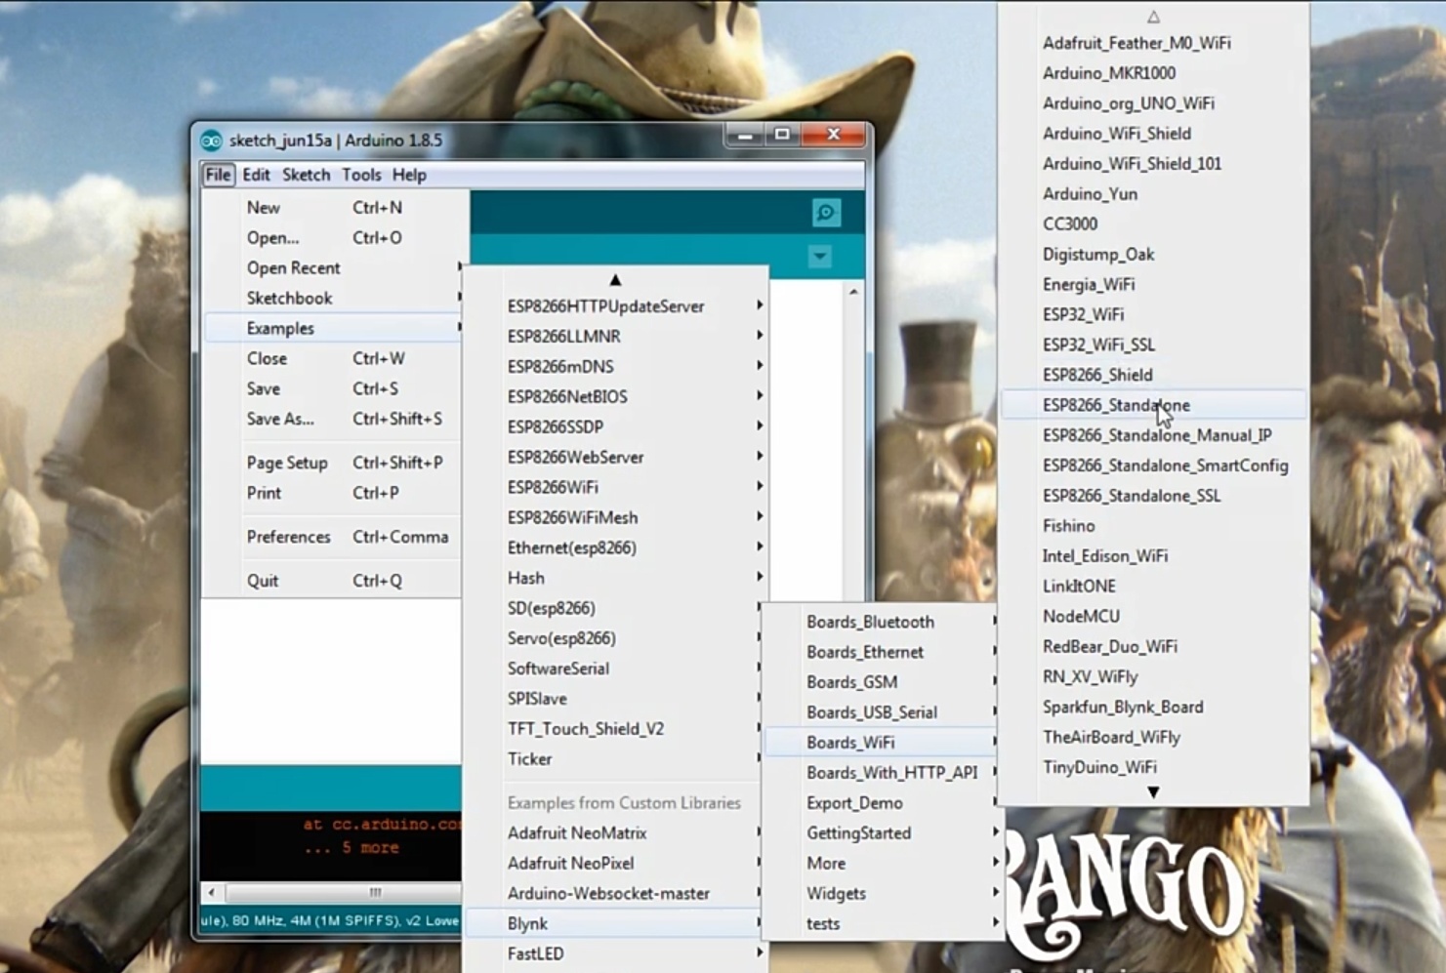Open Boards_GSM submenu
Viewport: 1446px width, 973px height.
point(883,682)
